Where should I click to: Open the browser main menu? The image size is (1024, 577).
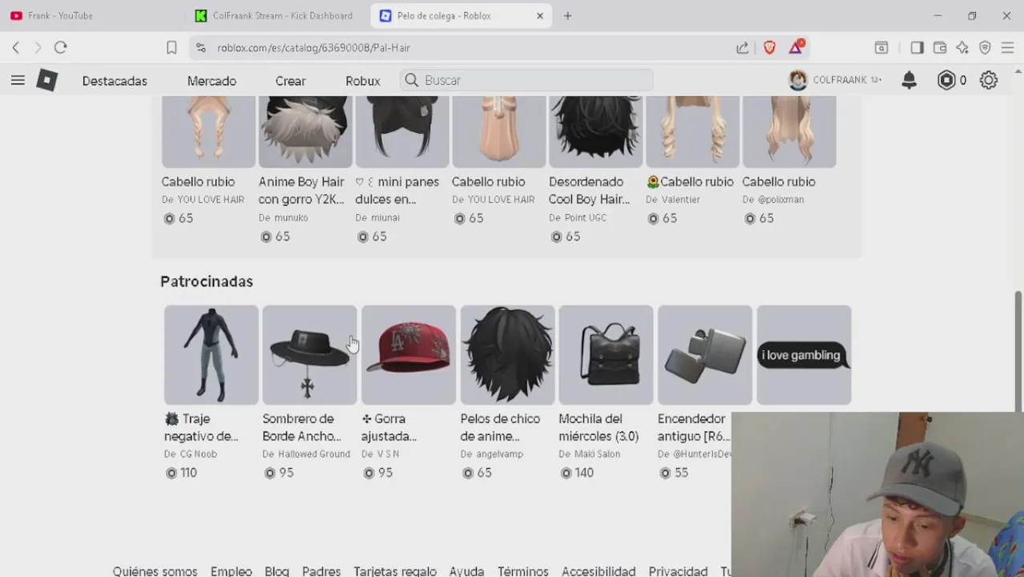[x=1008, y=47]
